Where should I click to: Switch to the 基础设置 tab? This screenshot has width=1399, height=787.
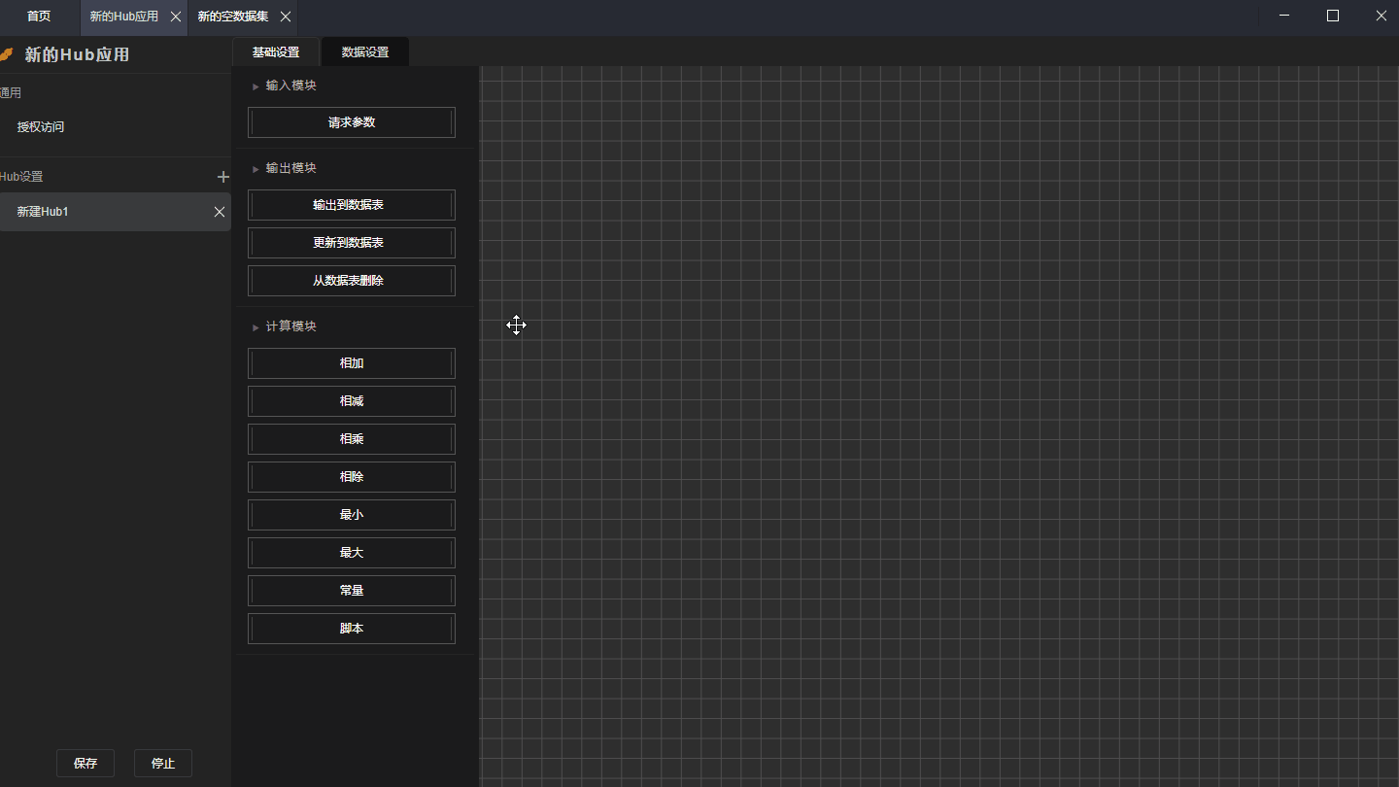276,52
